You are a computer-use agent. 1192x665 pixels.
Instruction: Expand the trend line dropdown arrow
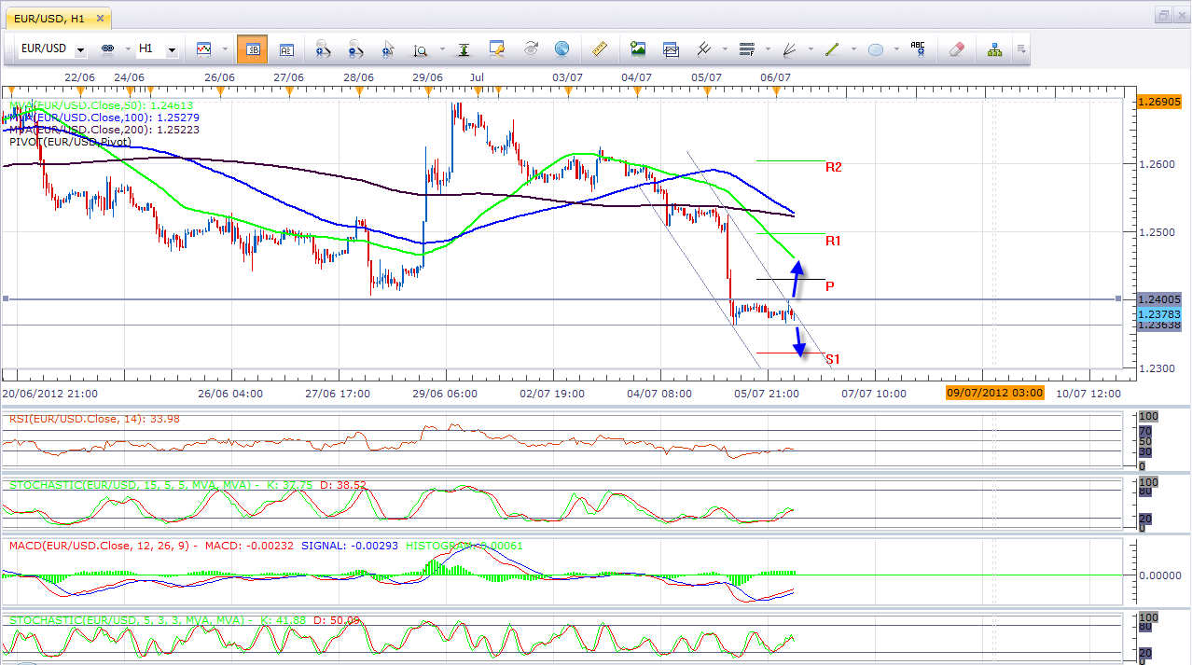click(x=853, y=49)
